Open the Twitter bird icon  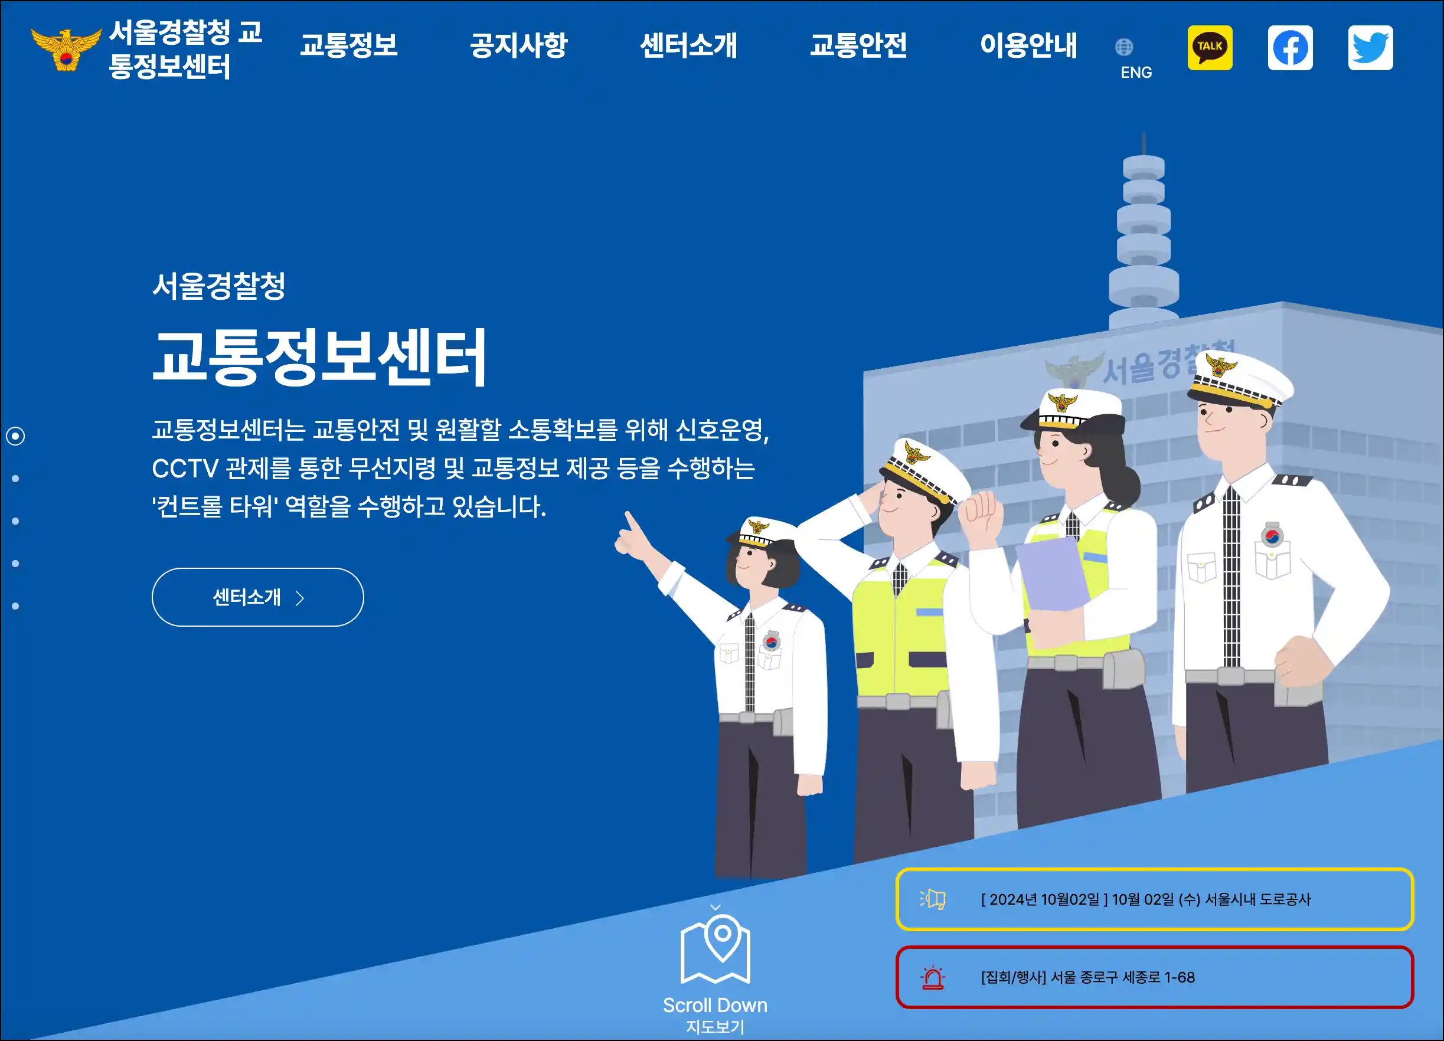pos(1370,48)
